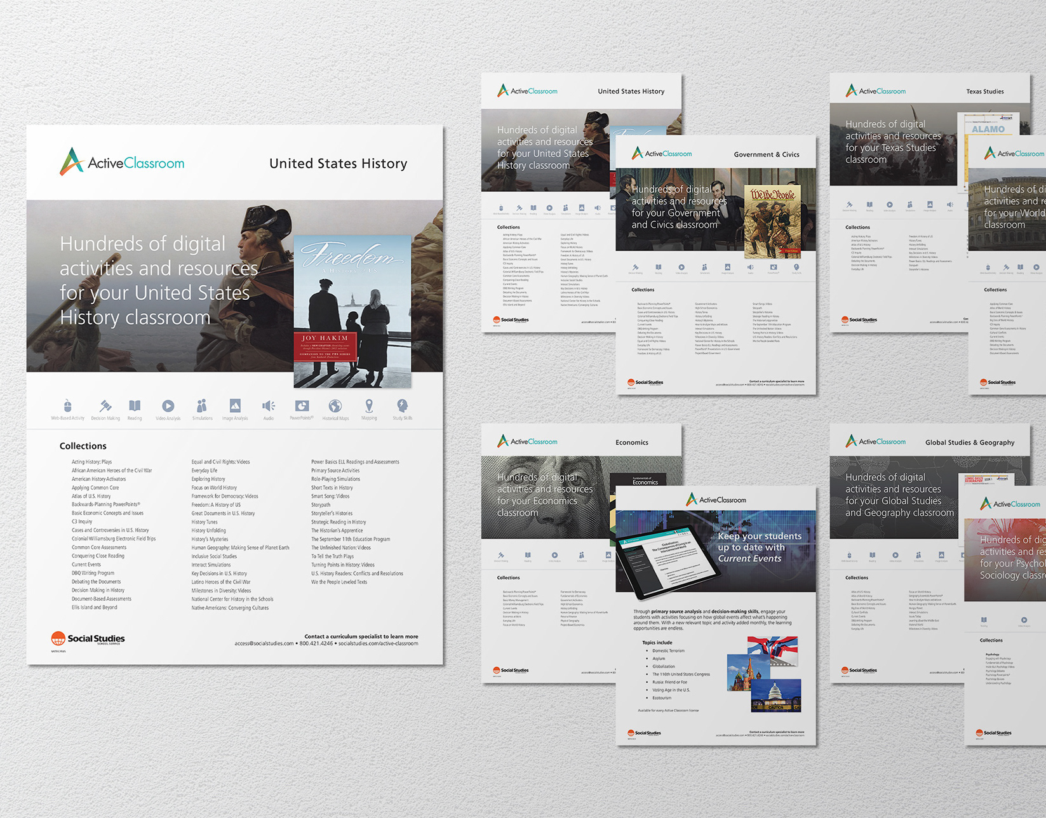The width and height of the screenshot is (1046, 818).
Task: Click 'Project-Based Government' on Government & Civics flyer
Action: (x=707, y=353)
